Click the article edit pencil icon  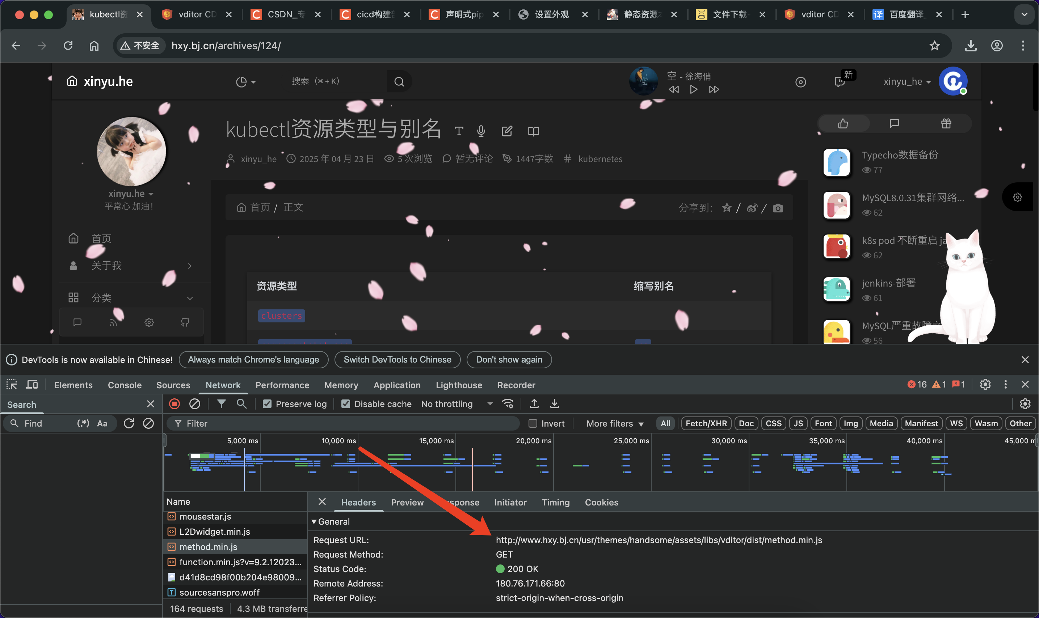coord(506,131)
